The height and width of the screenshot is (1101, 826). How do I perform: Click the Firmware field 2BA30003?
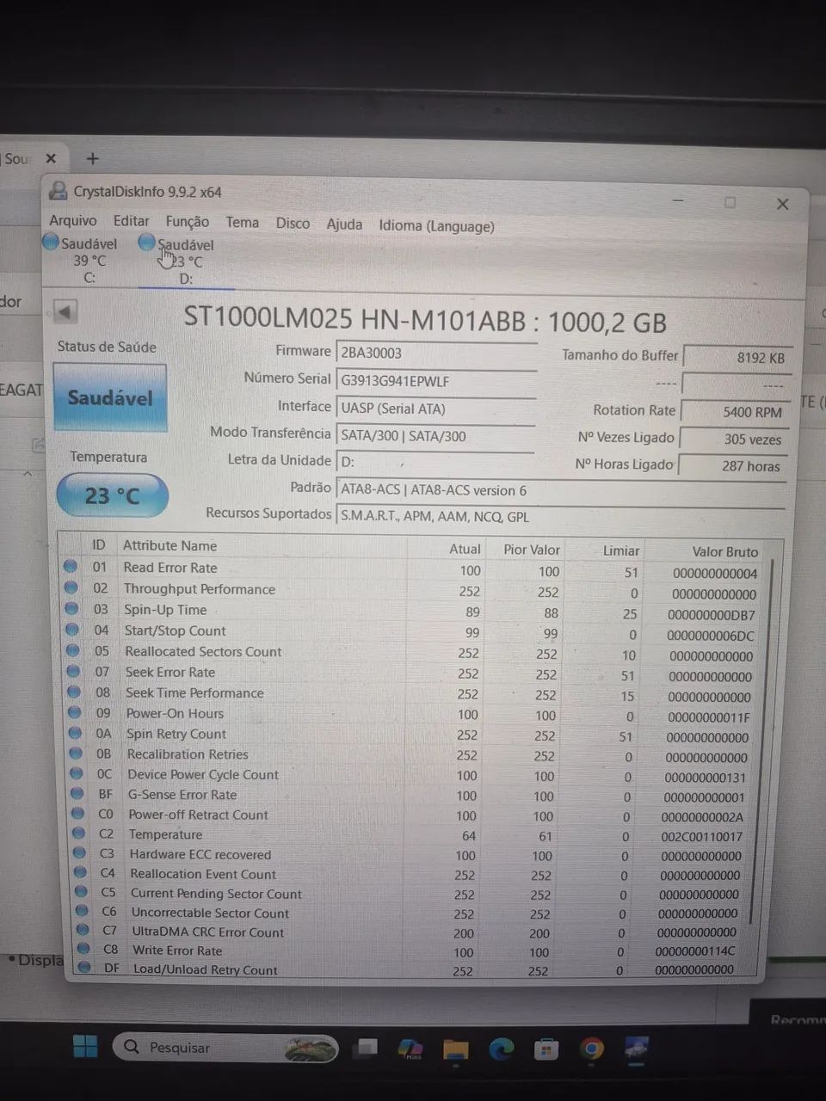point(436,353)
